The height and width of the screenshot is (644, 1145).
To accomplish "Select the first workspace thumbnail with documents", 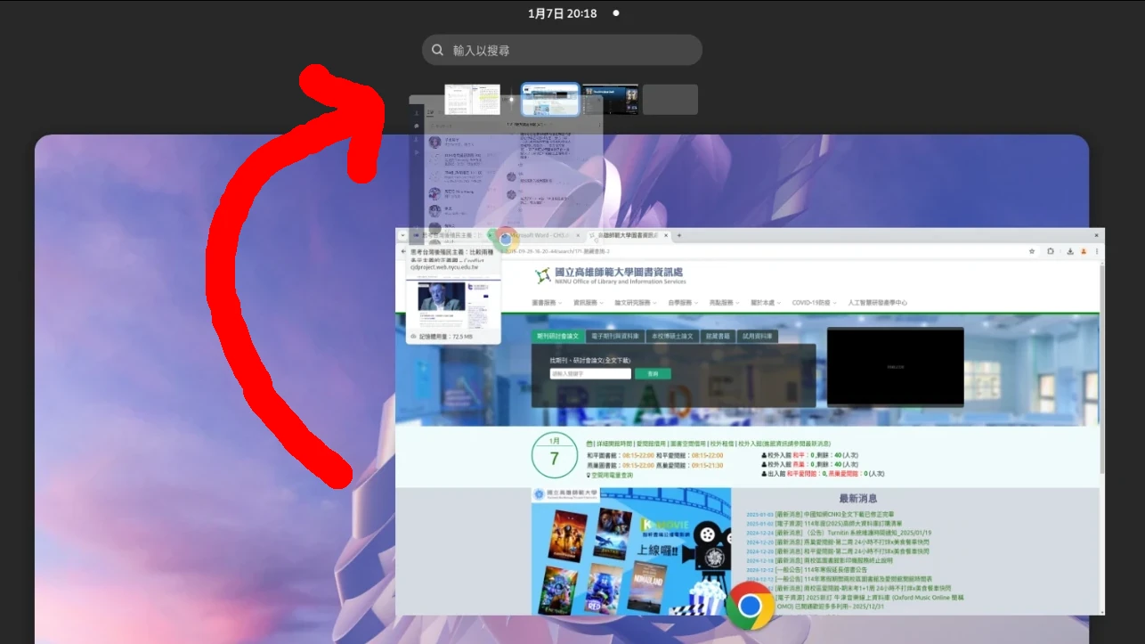I will (472, 100).
